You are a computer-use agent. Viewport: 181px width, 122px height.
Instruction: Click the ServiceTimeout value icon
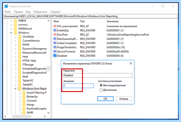(x=55, y=51)
